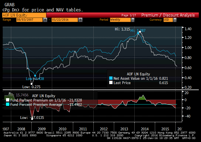The image size is (201, 142).
Task: Select the price Low 0.275 marker
Action: pos(31,84)
